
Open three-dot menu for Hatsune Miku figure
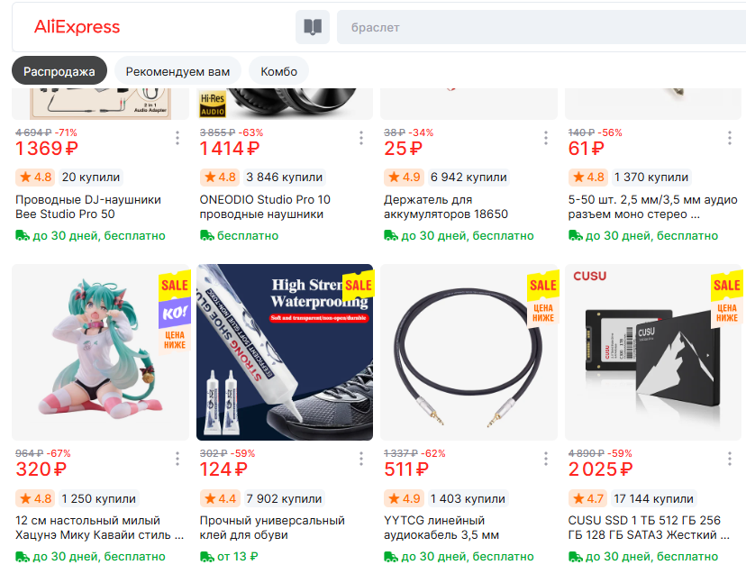[x=177, y=459]
